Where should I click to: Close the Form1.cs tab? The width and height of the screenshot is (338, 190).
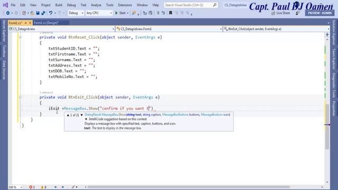[30, 23]
